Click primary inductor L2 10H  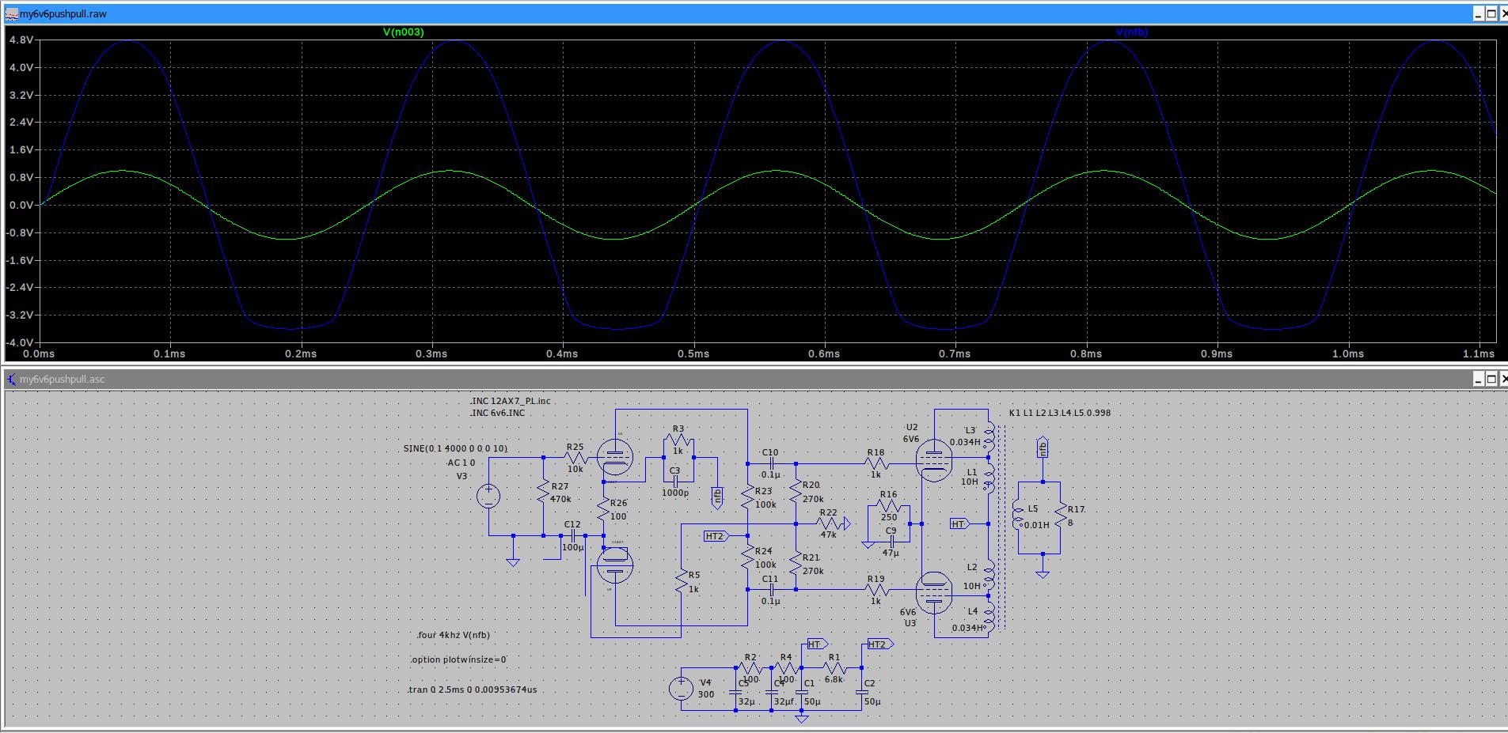[987, 576]
